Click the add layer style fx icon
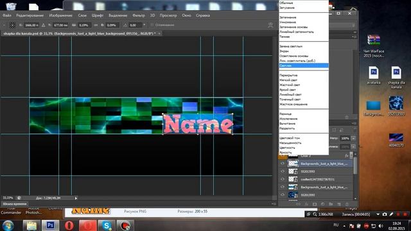 pyautogui.click(x=306, y=204)
